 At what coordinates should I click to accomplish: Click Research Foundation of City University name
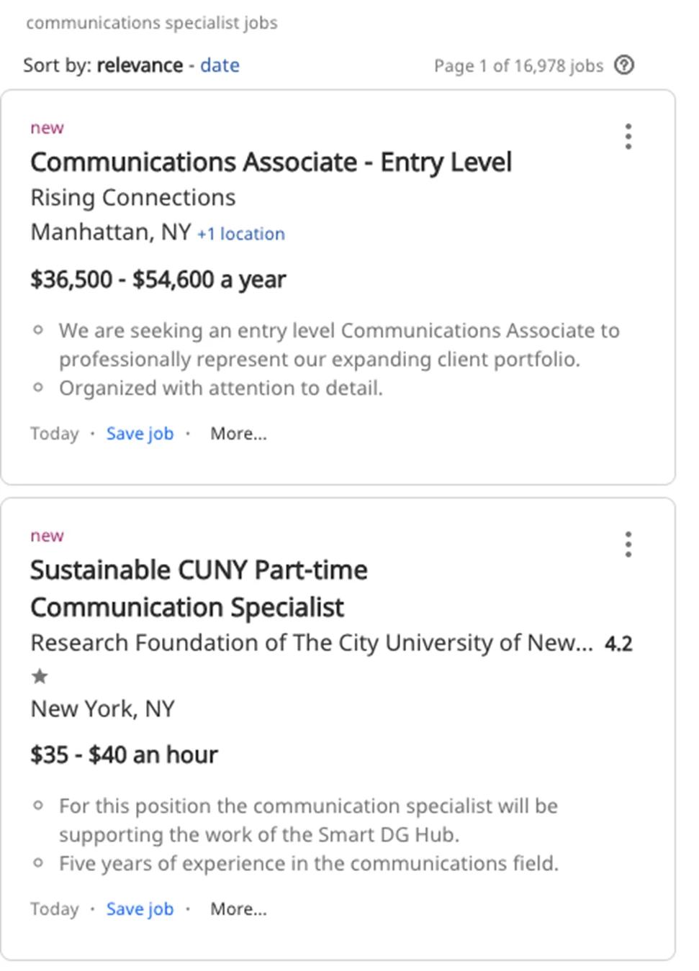point(311,643)
